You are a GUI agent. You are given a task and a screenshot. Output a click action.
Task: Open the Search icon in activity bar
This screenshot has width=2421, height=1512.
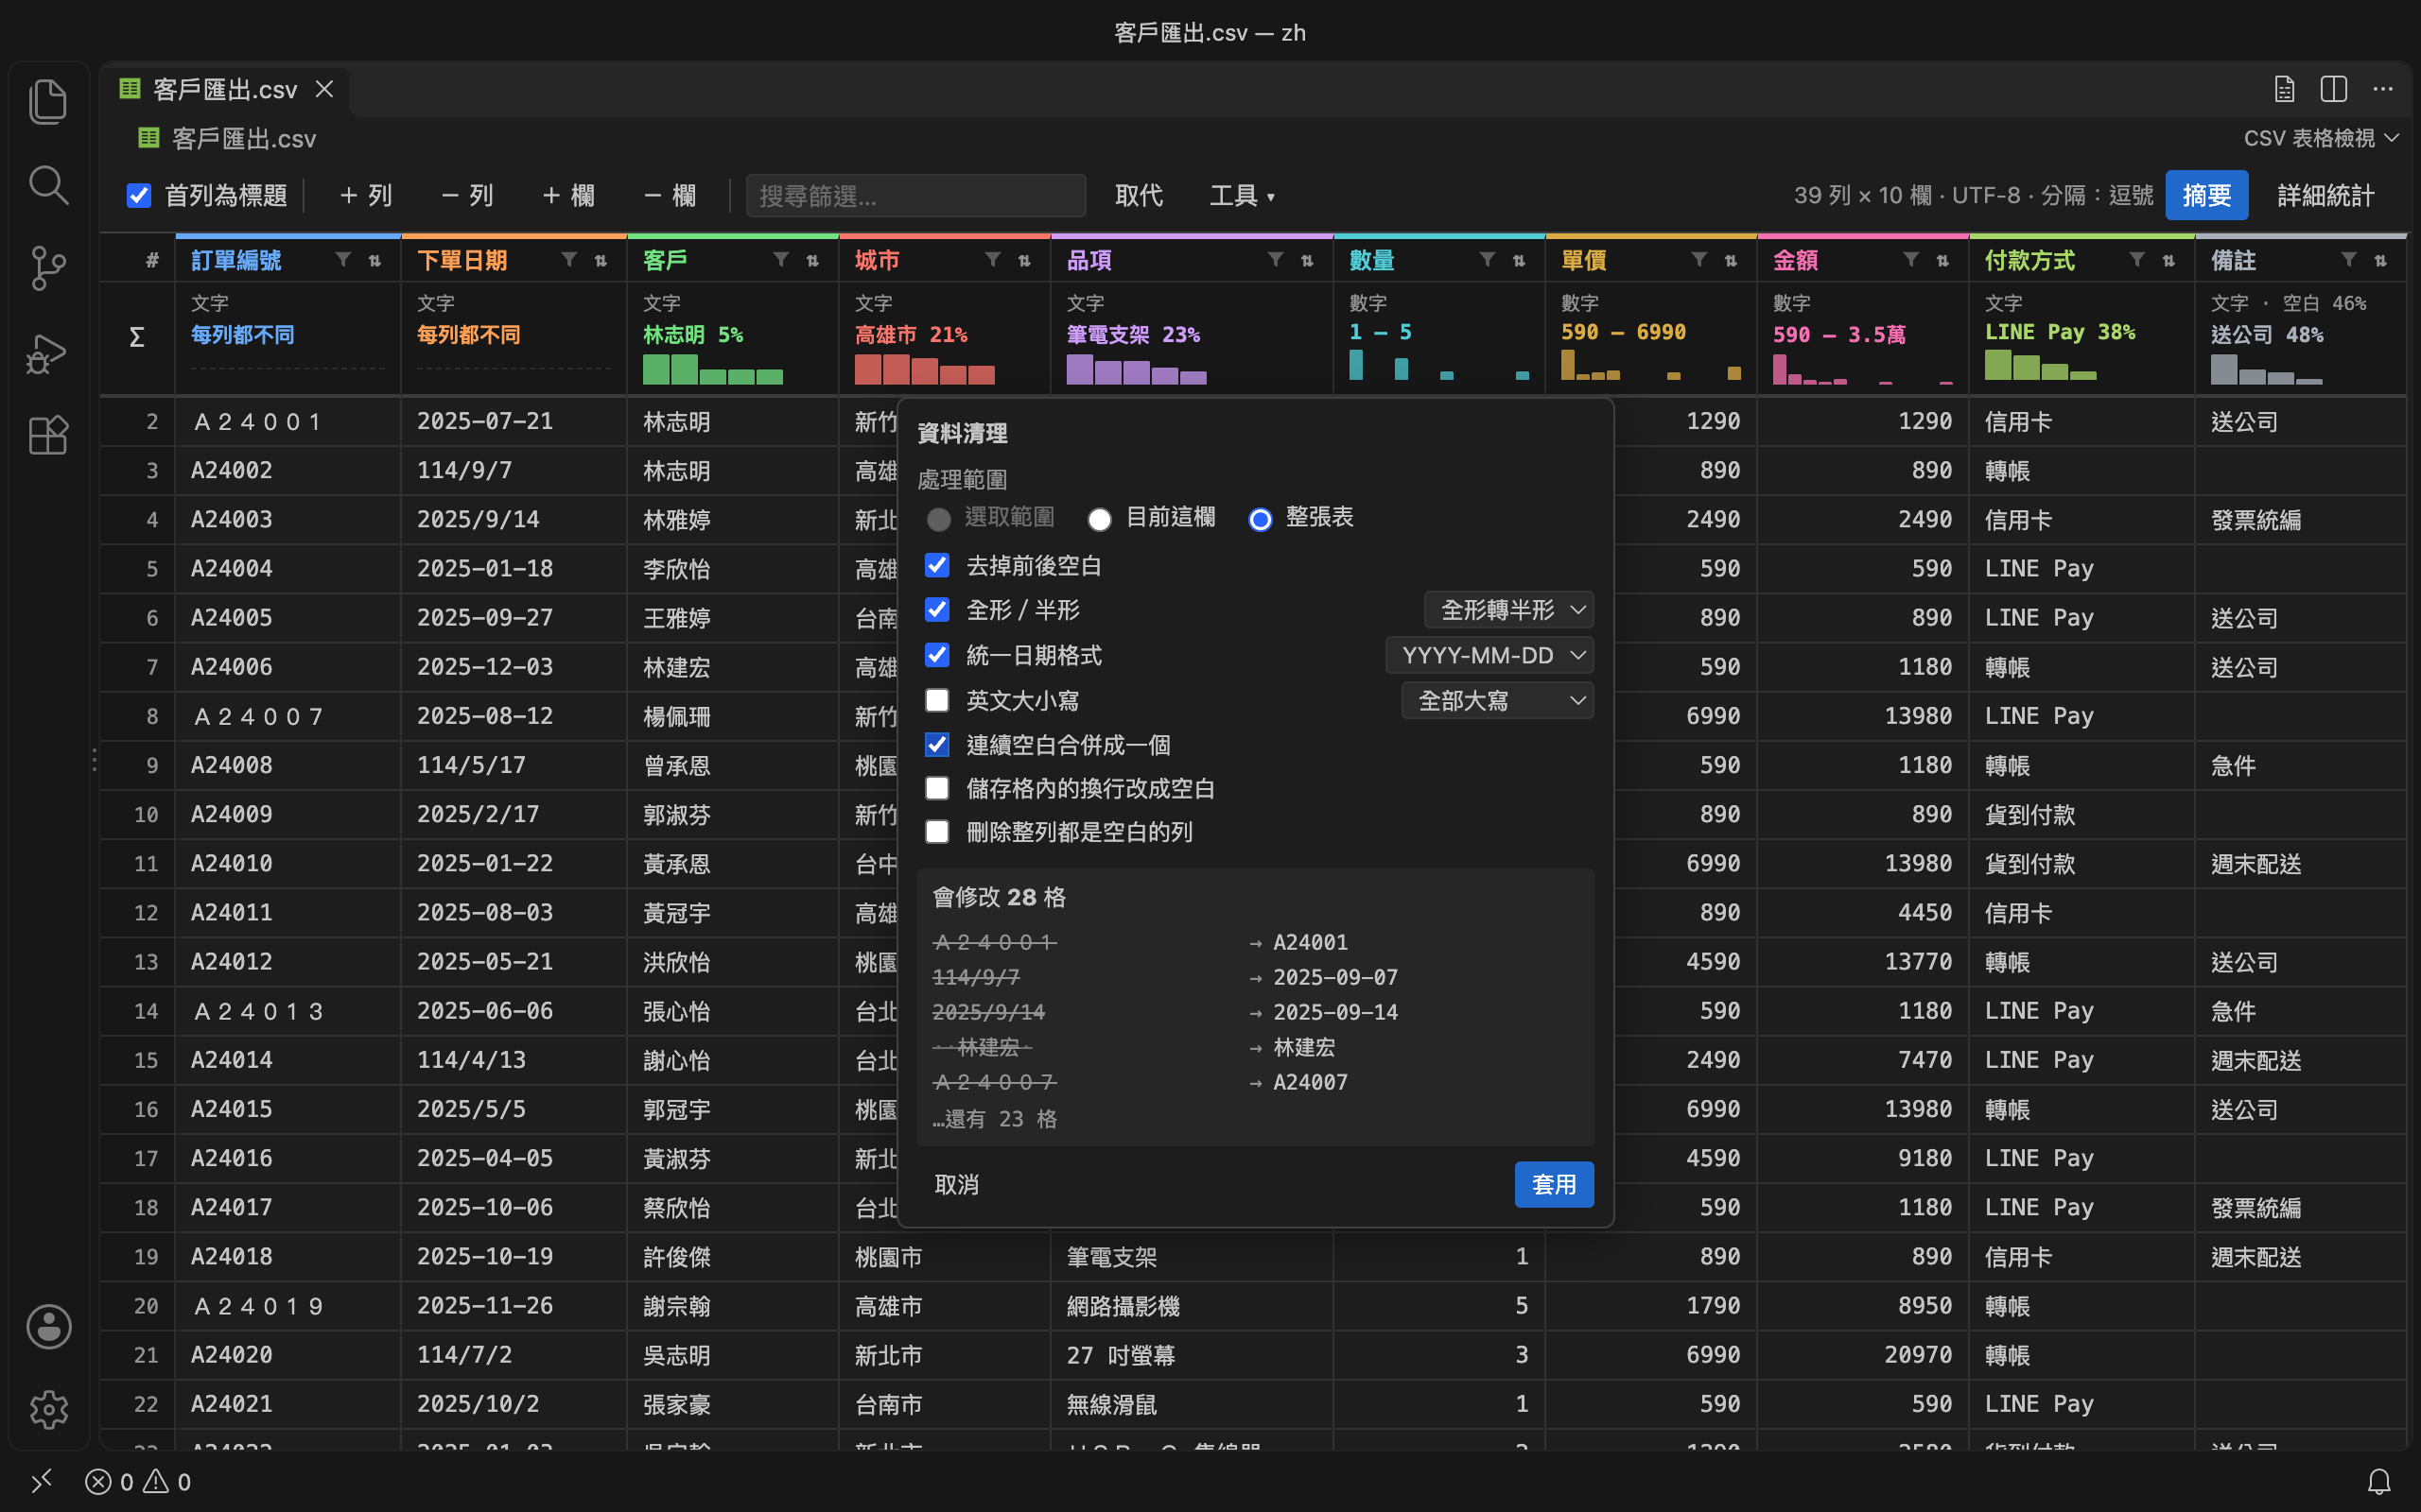[x=48, y=185]
